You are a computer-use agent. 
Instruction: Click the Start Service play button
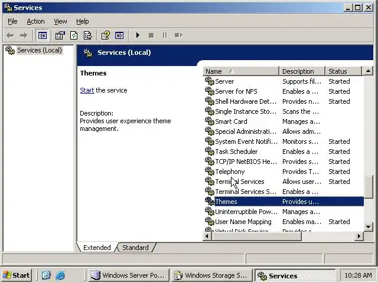tap(138, 35)
